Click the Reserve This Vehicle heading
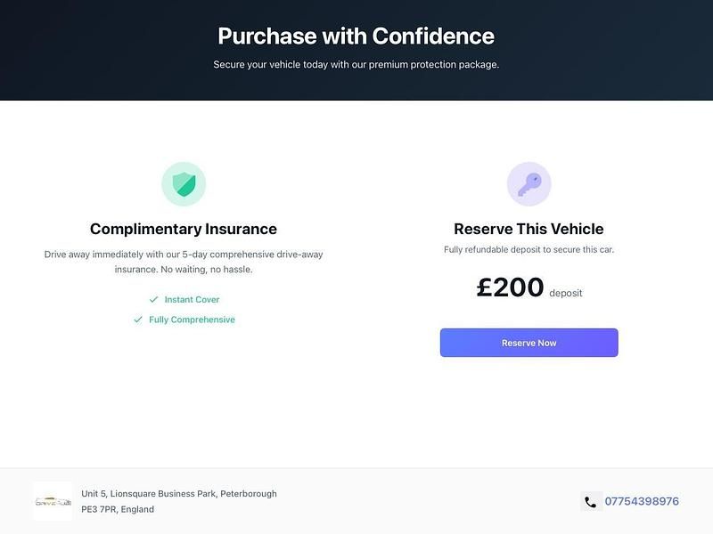713x534 pixels. tap(529, 229)
